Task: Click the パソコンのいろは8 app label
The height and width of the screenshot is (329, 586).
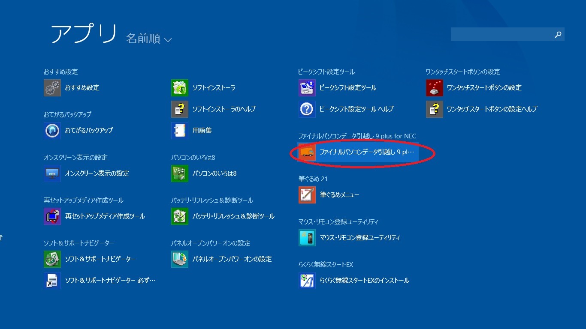Action: [214, 173]
